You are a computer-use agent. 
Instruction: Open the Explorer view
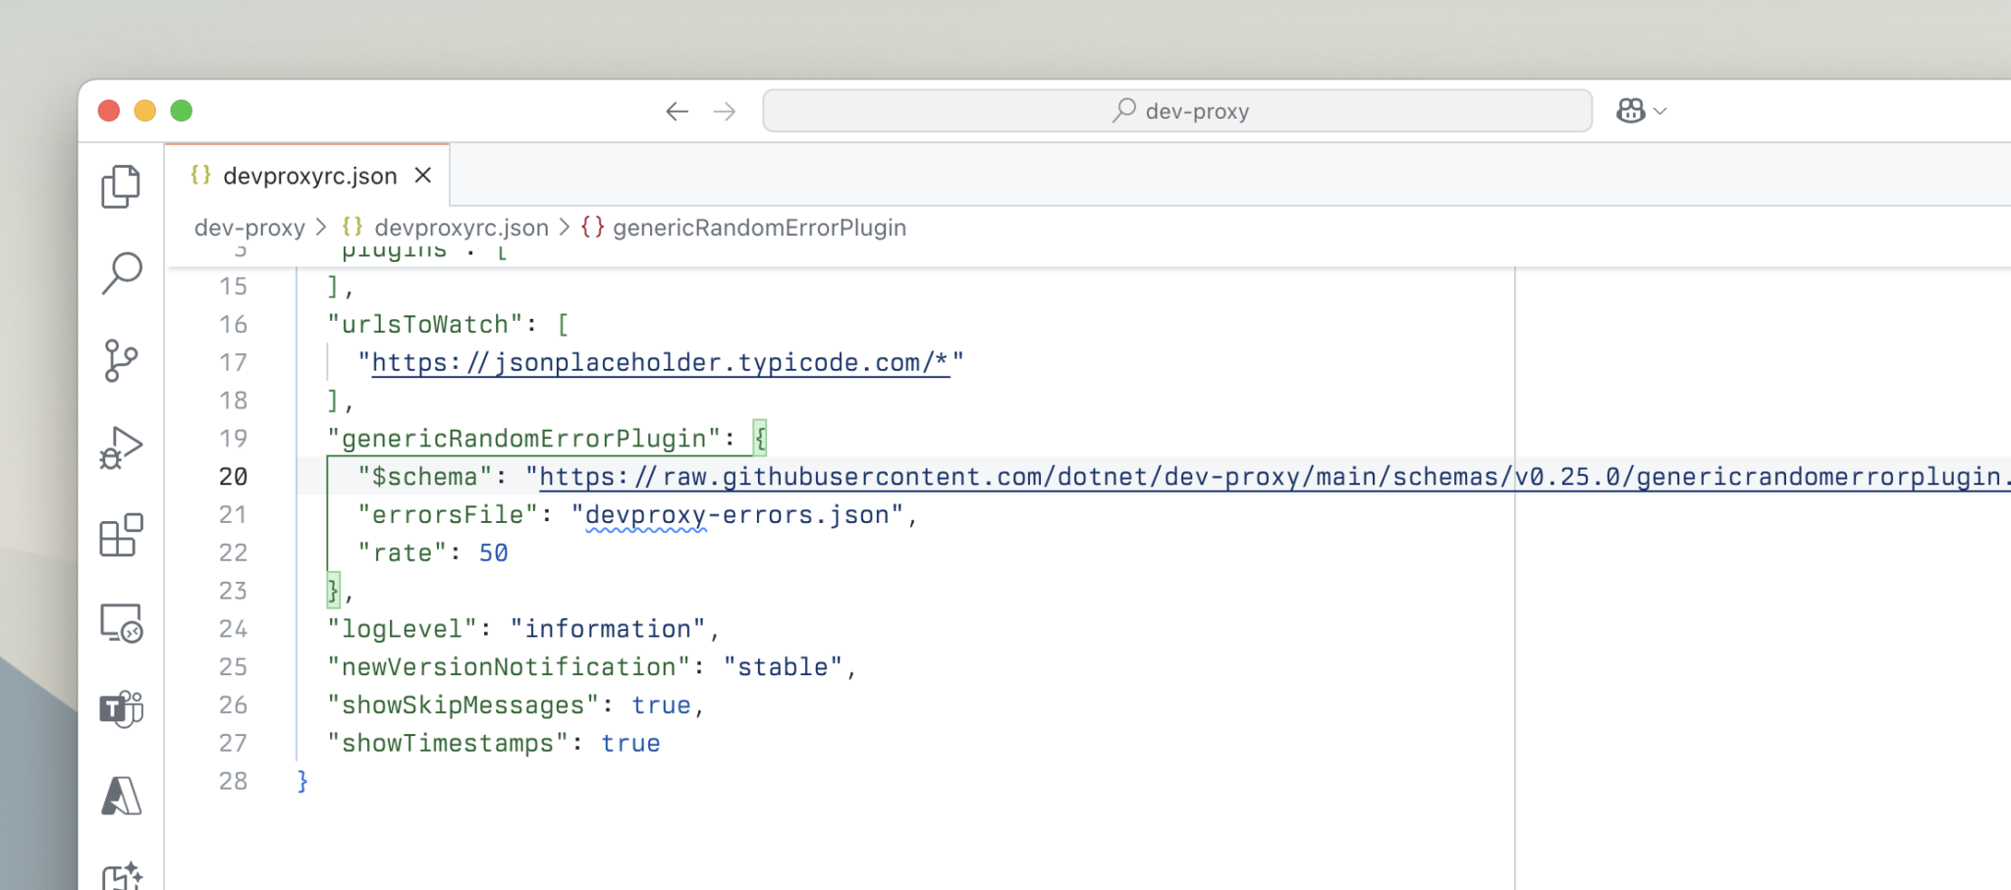coord(122,186)
